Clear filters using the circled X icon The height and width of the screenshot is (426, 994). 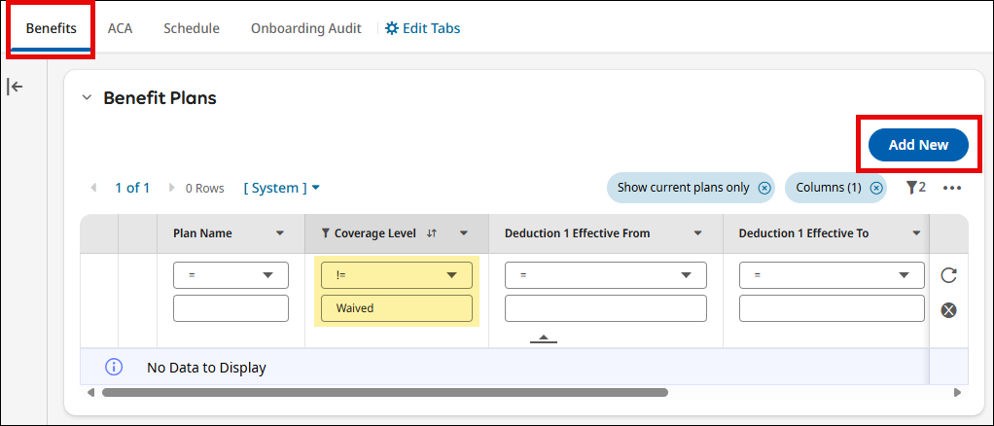click(x=948, y=310)
